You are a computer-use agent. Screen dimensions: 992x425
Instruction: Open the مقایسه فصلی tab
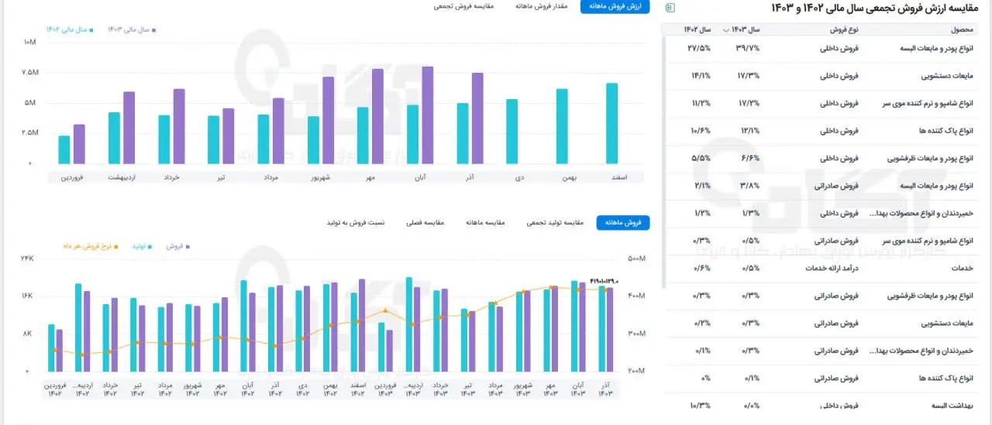click(425, 223)
